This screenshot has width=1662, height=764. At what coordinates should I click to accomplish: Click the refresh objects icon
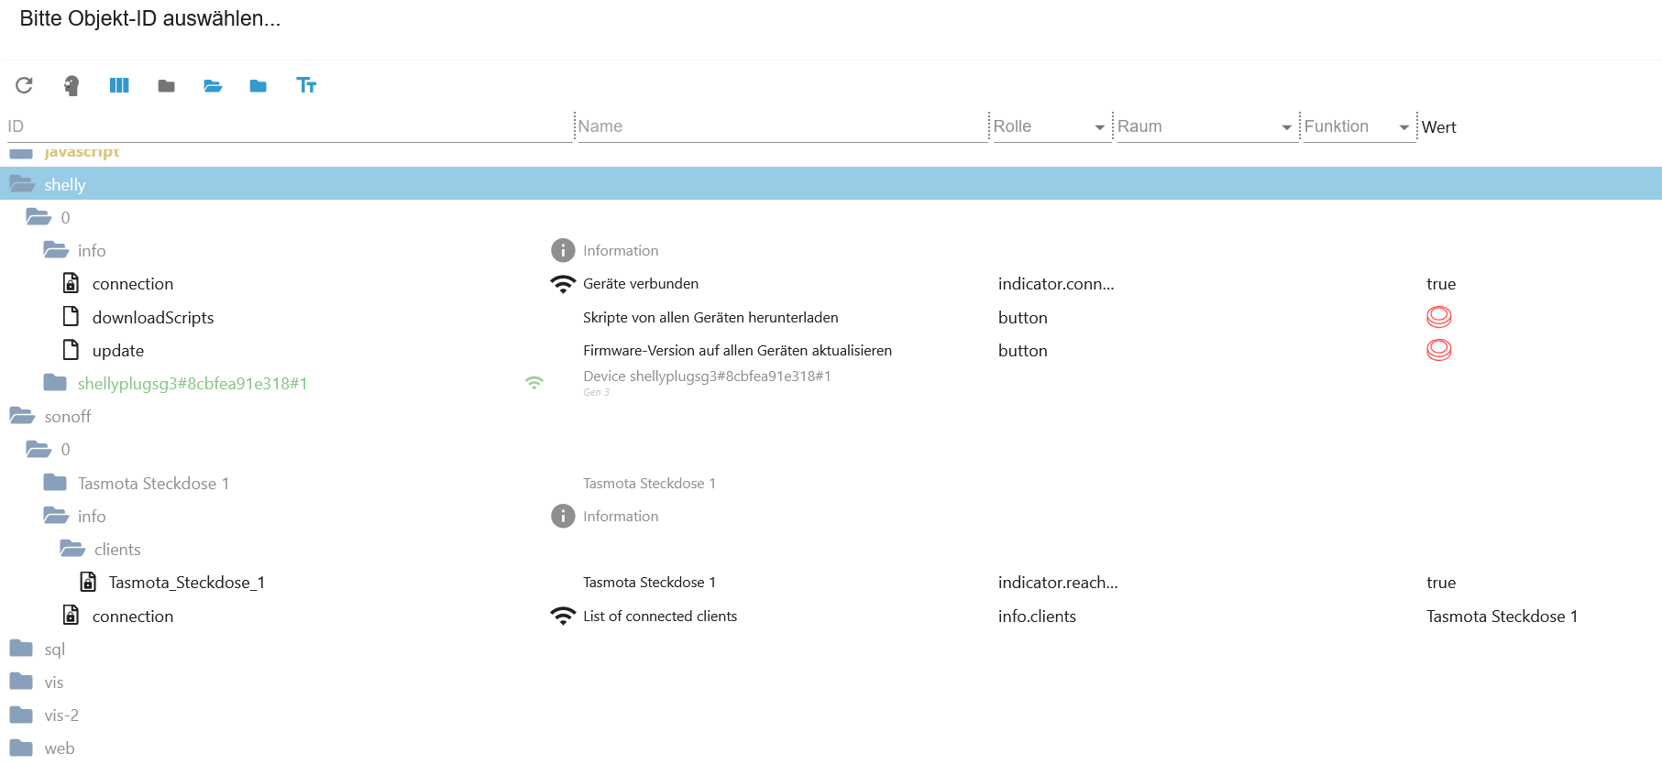[24, 85]
